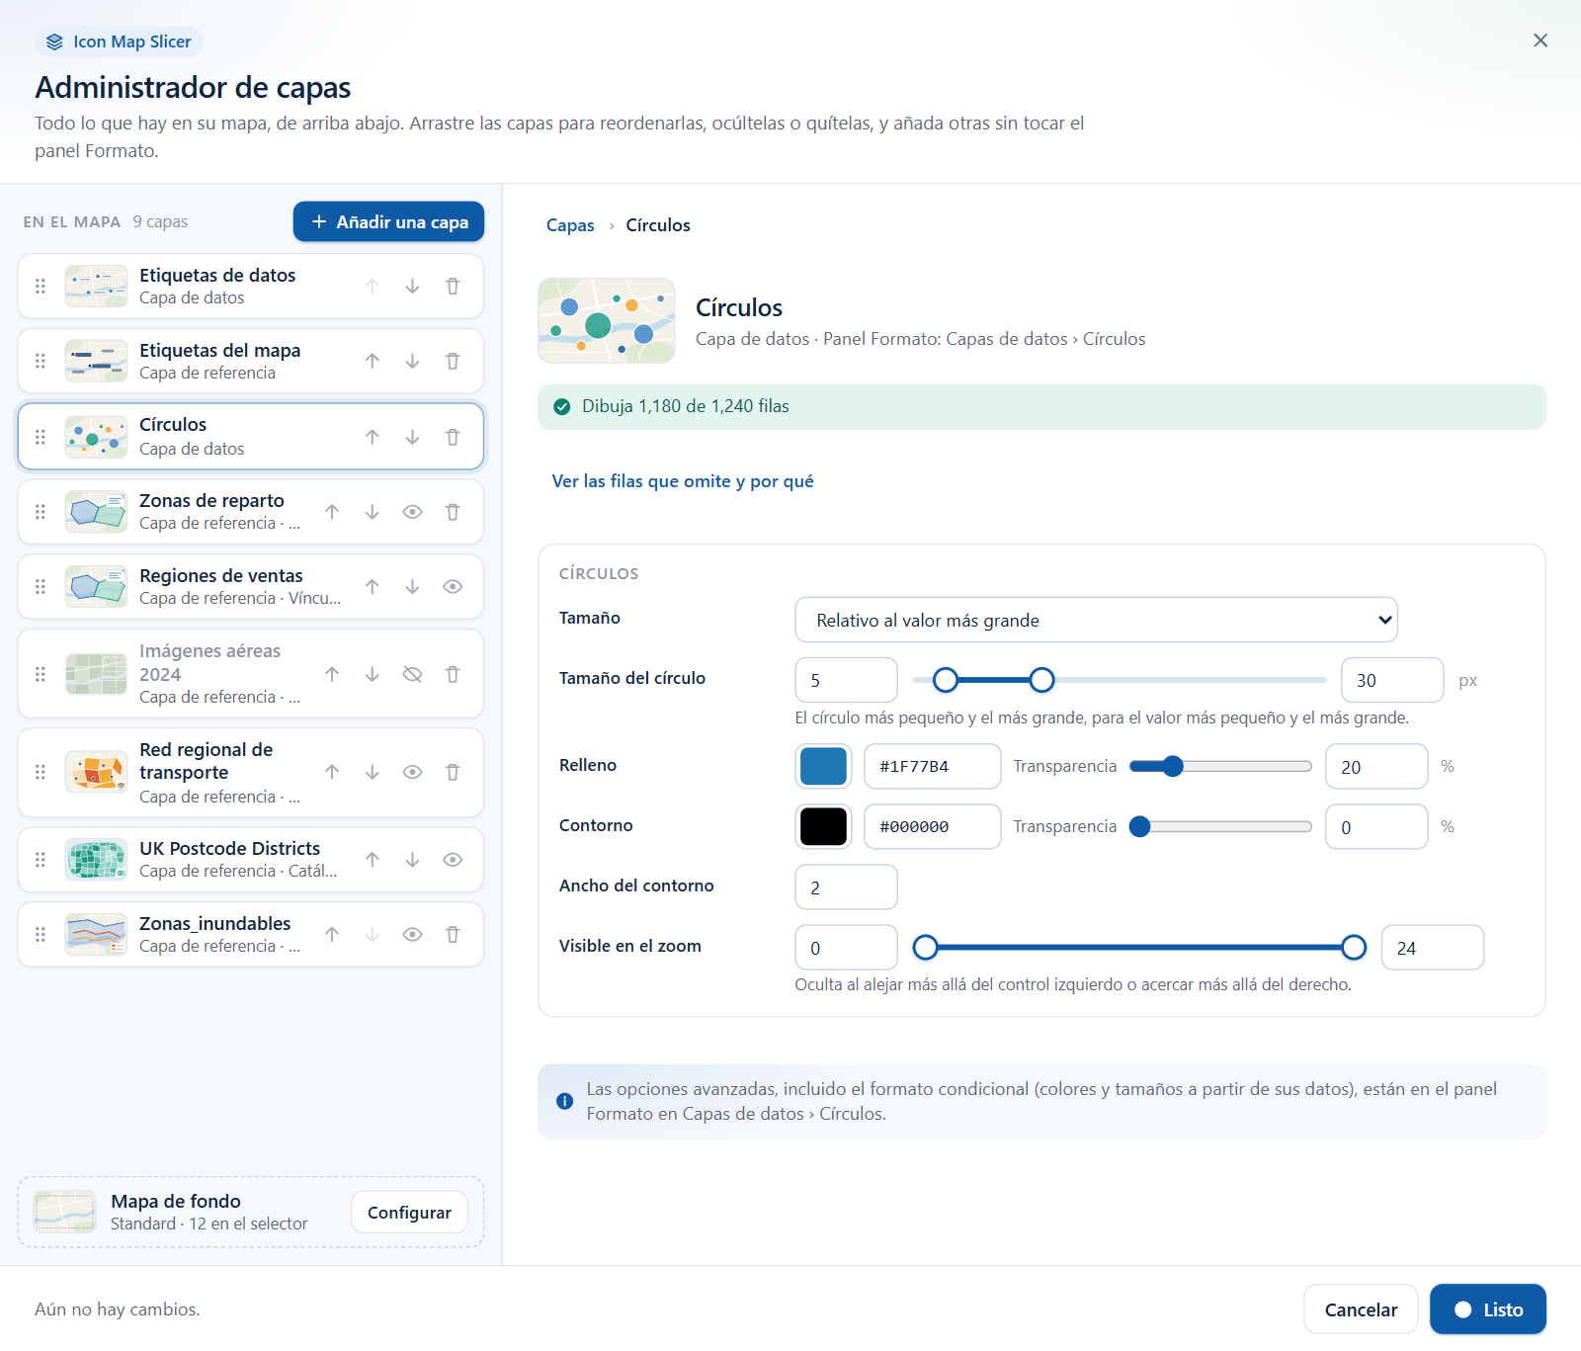Move Zonas de reparto layer down
The height and width of the screenshot is (1351, 1581).
(x=372, y=512)
